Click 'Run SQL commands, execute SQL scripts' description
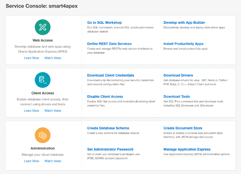This screenshot has width=241, height=174. click(120, 29)
